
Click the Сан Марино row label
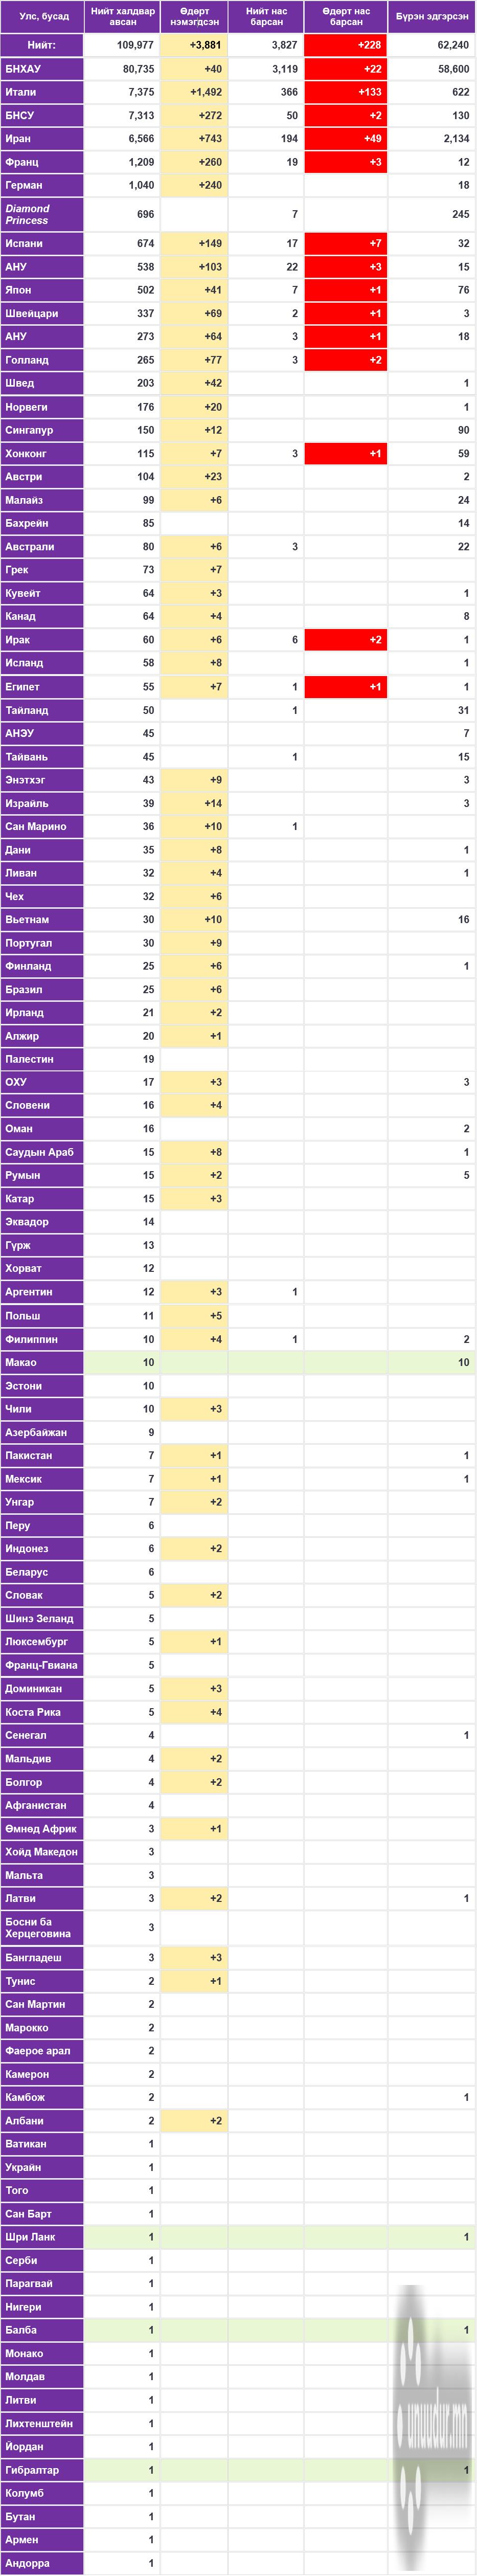(x=42, y=826)
